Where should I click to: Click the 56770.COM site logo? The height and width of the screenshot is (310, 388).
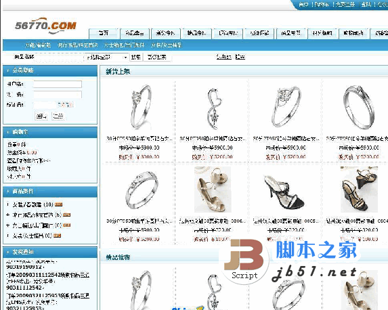(46, 26)
